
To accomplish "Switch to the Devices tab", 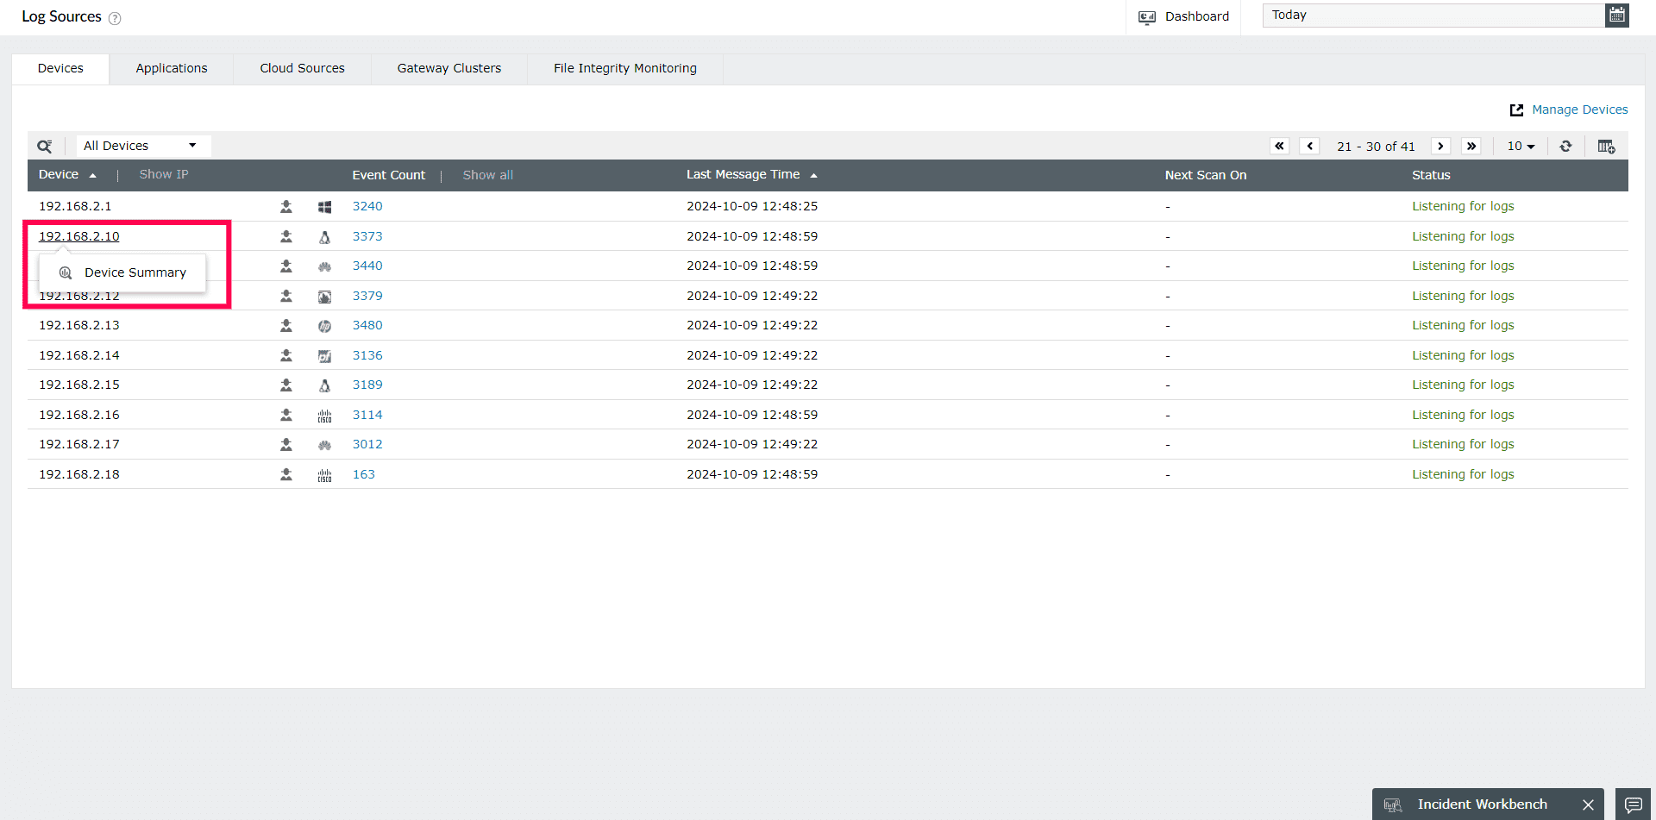I will coord(60,69).
